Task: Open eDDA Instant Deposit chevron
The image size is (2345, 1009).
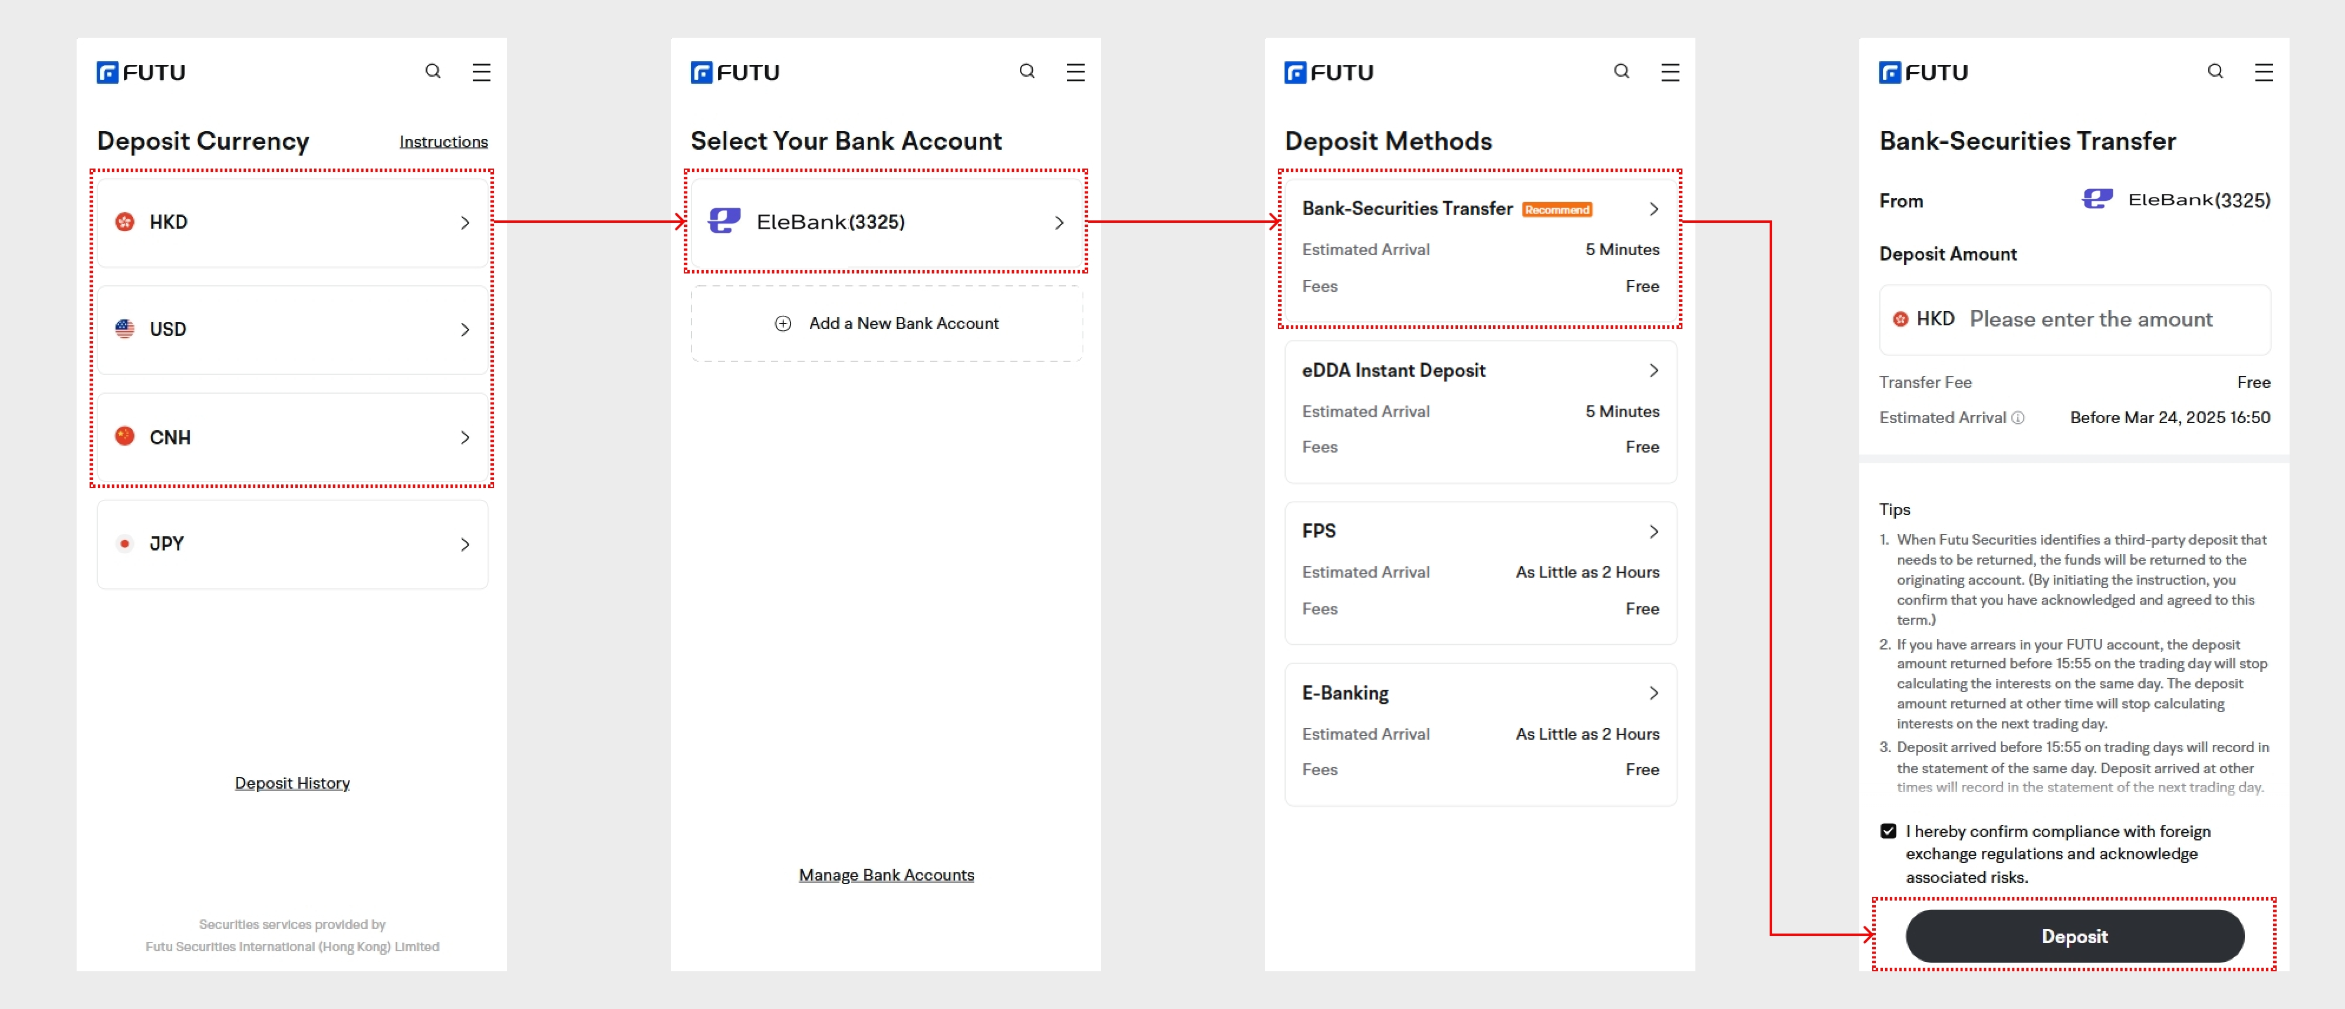Action: [x=1654, y=370]
